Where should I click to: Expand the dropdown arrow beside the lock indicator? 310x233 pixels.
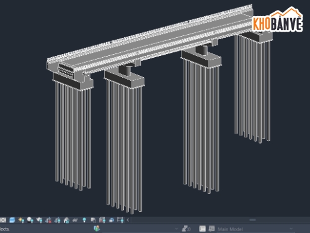[x=176, y=229]
